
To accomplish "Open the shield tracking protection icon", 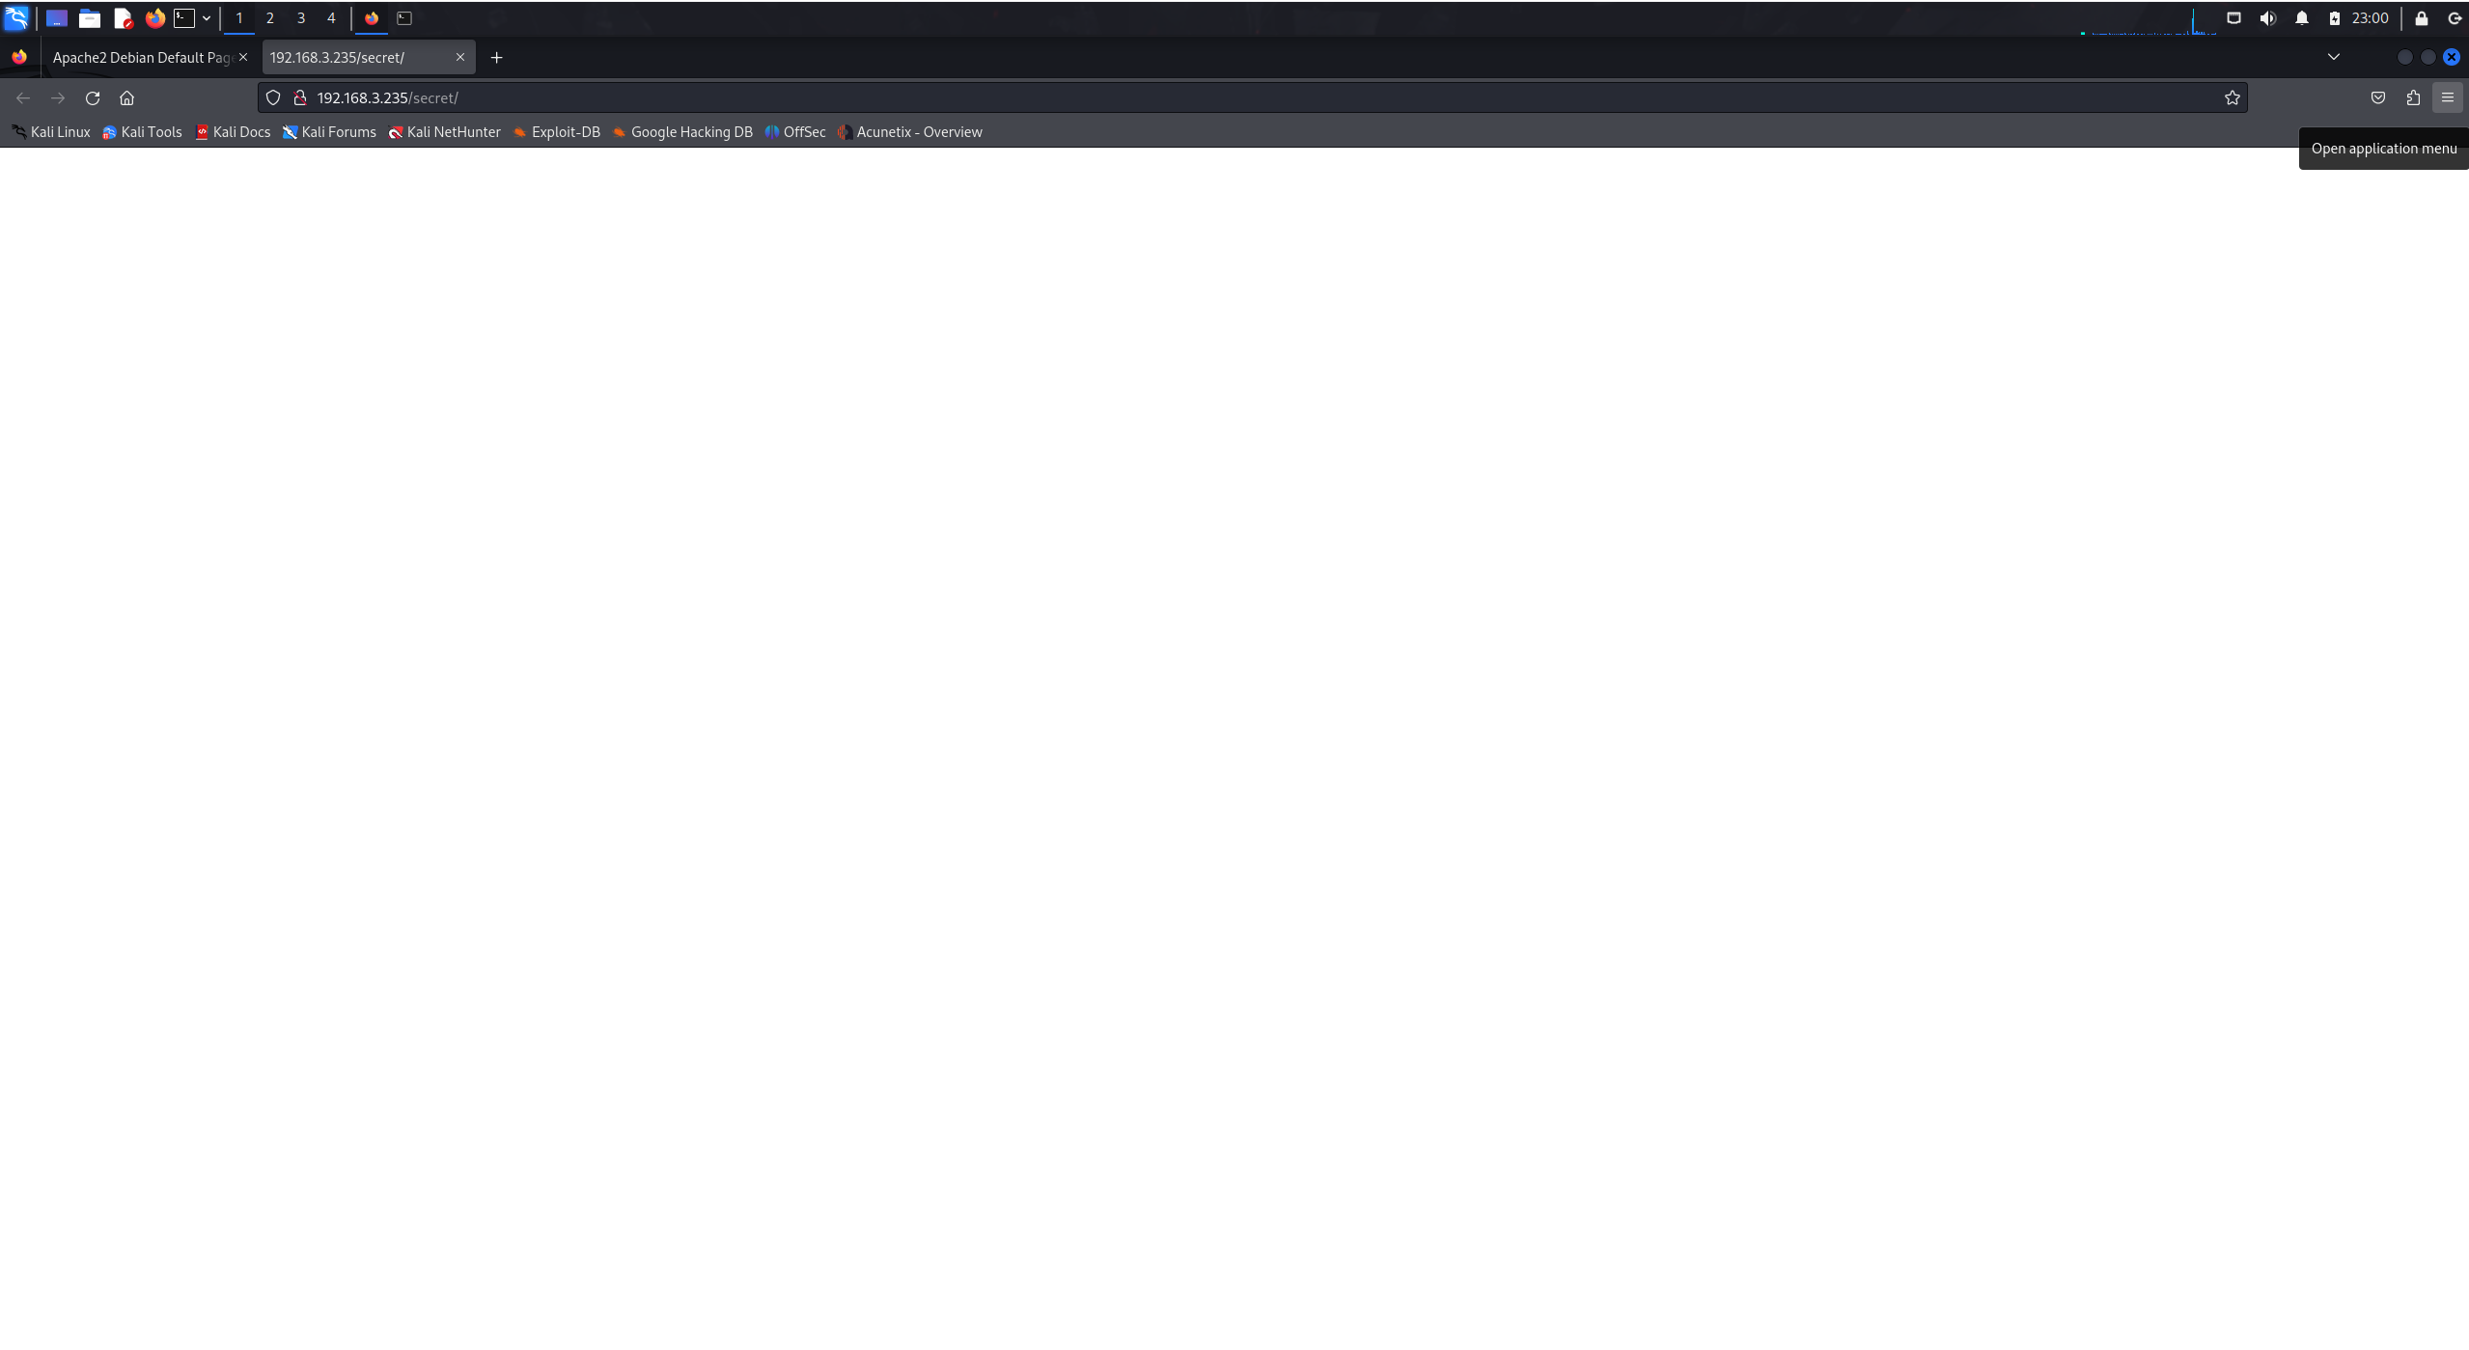I will click(x=273, y=97).
